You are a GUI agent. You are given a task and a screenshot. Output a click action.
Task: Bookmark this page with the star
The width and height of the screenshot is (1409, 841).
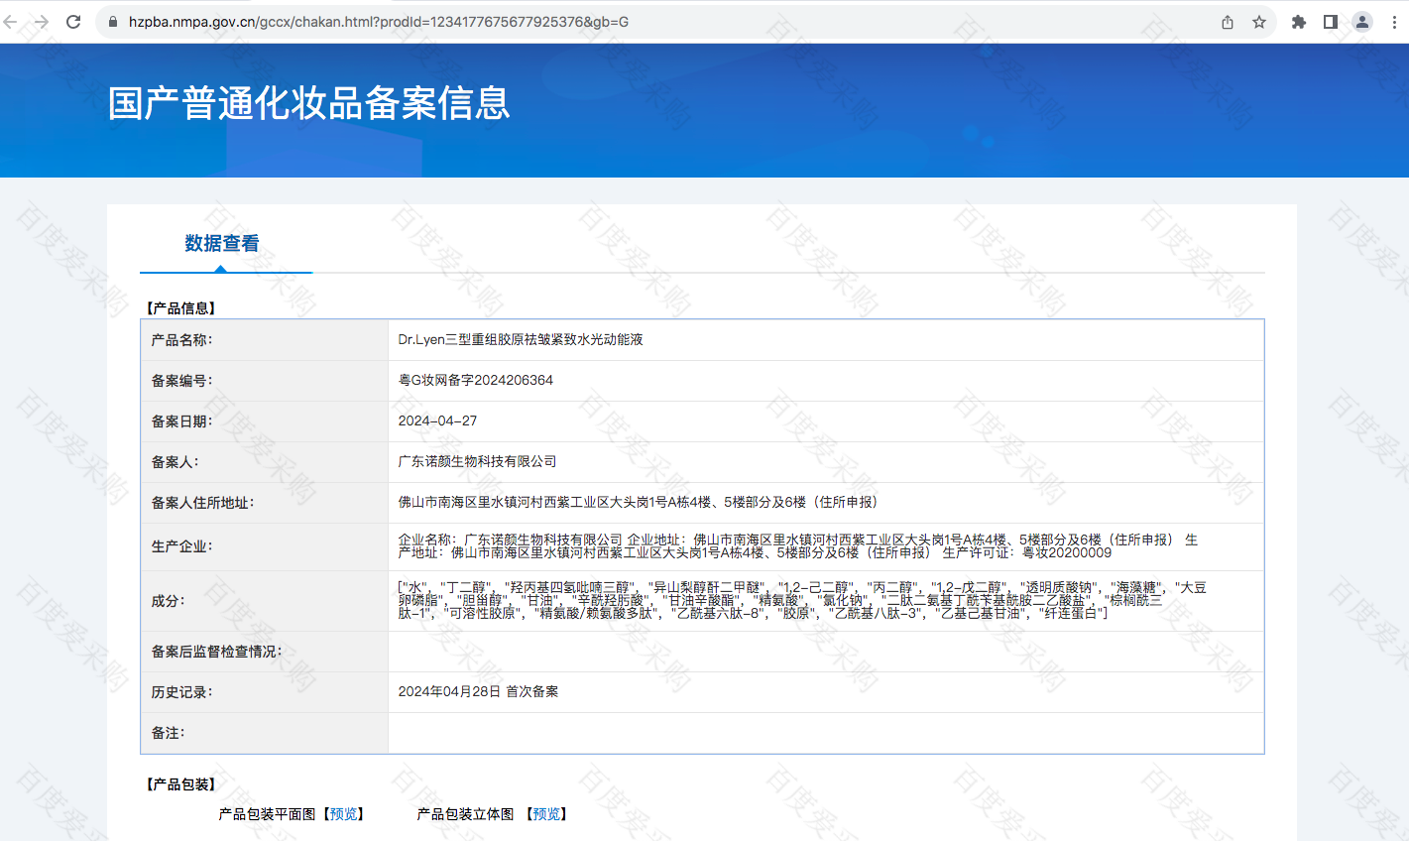point(1259,22)
